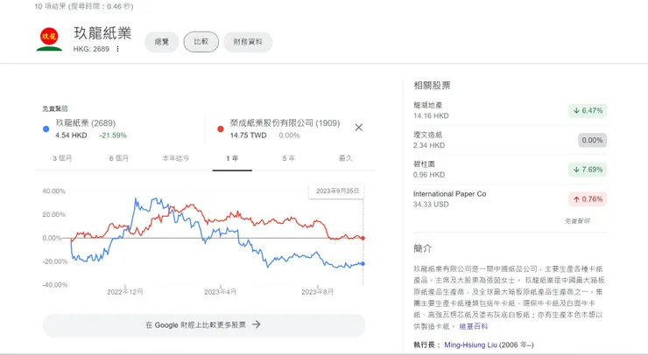This screenshot has height=355, width=648.
Task: Click the 免責聲明 under related stocks
Action: [577, 221]
